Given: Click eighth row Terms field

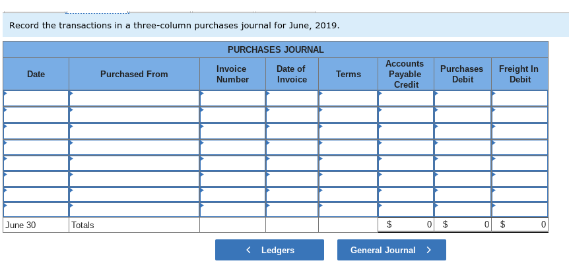Looking at the screenshot, I should pyautogui.click(x=349, y=210).
